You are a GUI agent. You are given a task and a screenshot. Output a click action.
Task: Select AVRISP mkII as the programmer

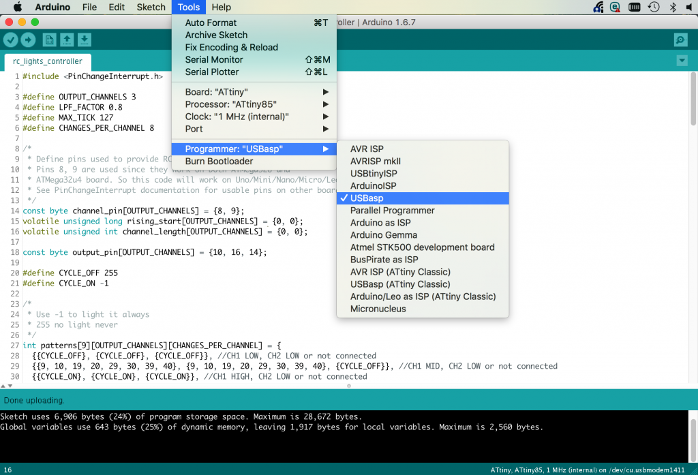pyautogui.click(x=371, y=161)
